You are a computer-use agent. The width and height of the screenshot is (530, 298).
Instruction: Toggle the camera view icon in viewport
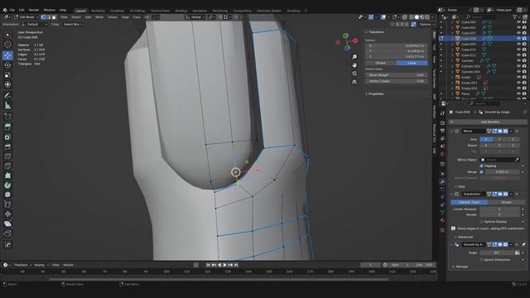click(354, 74)
